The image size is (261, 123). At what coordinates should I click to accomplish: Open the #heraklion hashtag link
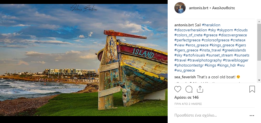(x=211, y=25)
